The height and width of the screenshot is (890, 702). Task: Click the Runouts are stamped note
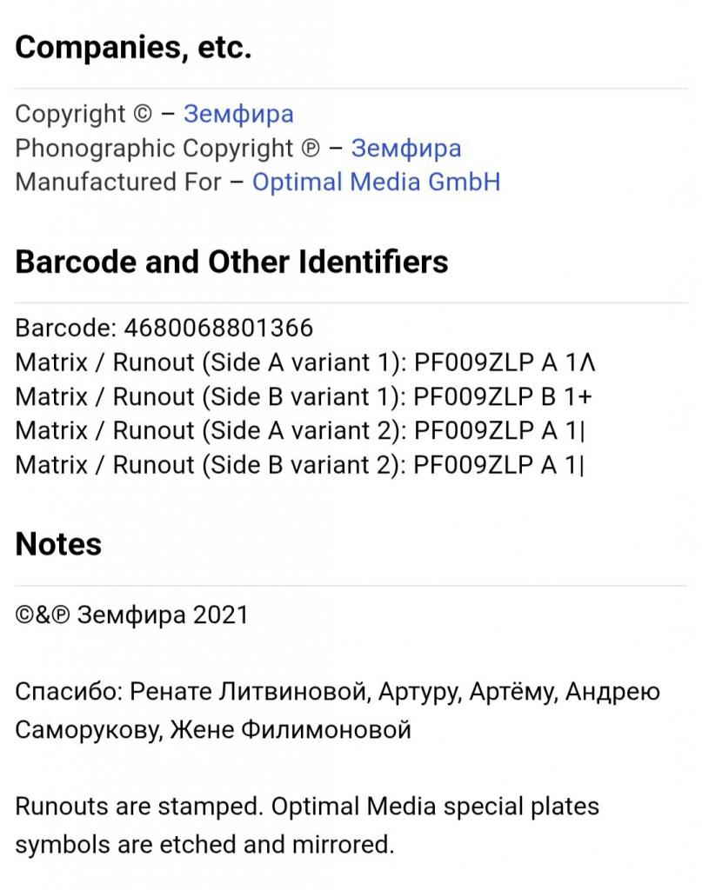tap(307, 826)
